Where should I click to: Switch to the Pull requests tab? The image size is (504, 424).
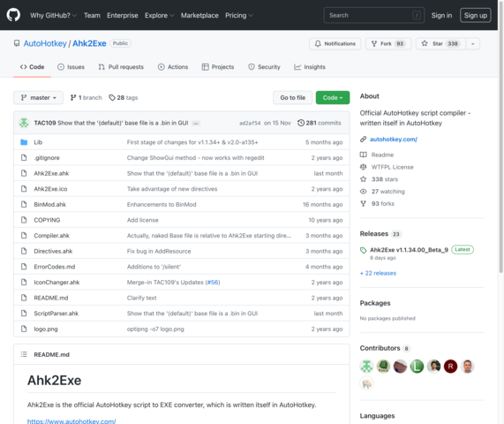click(121, 67)
